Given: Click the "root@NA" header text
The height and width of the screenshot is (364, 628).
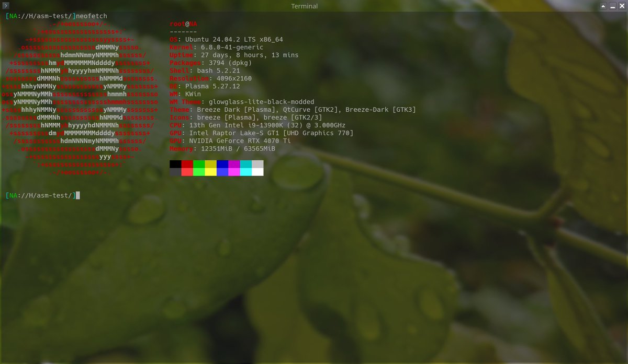Looking at the screenshot, I should pyautogui.click(x=184, y=24).
